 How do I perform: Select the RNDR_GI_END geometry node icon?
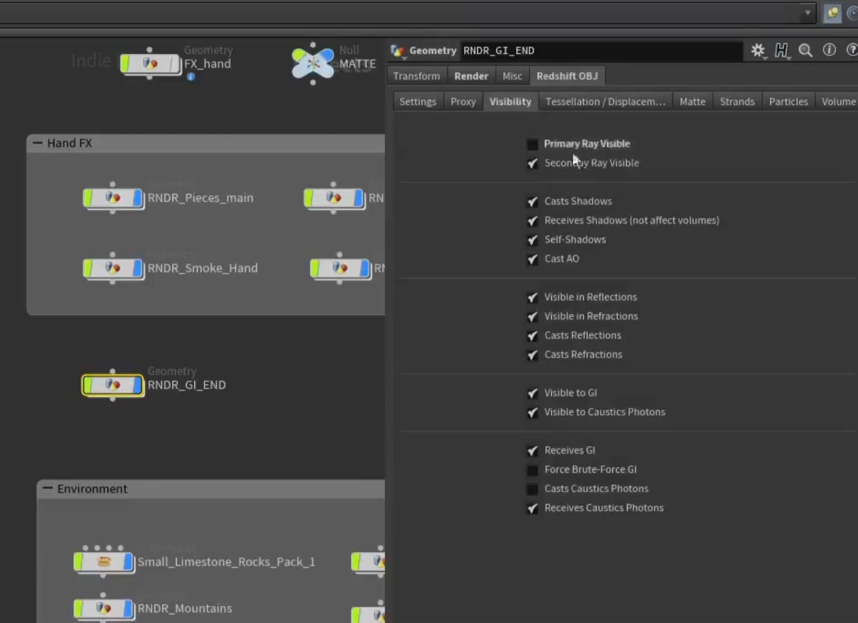pyautogui.click(x=113, y=385)
